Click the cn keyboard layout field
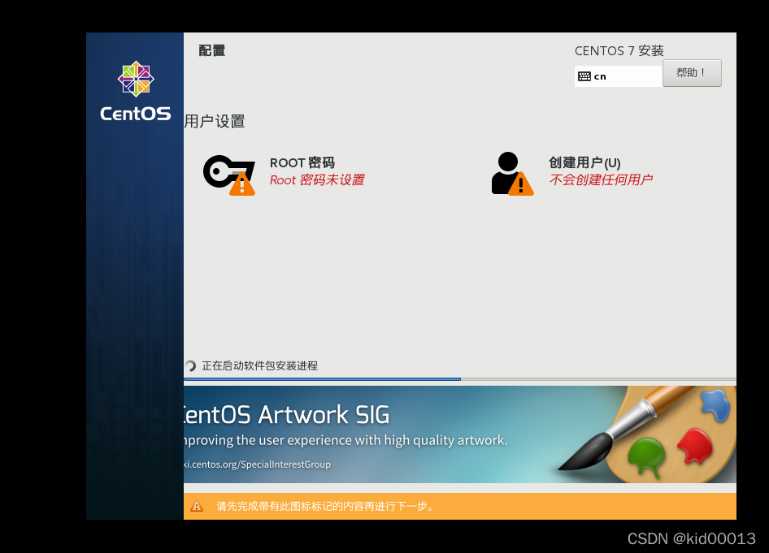 619,76
